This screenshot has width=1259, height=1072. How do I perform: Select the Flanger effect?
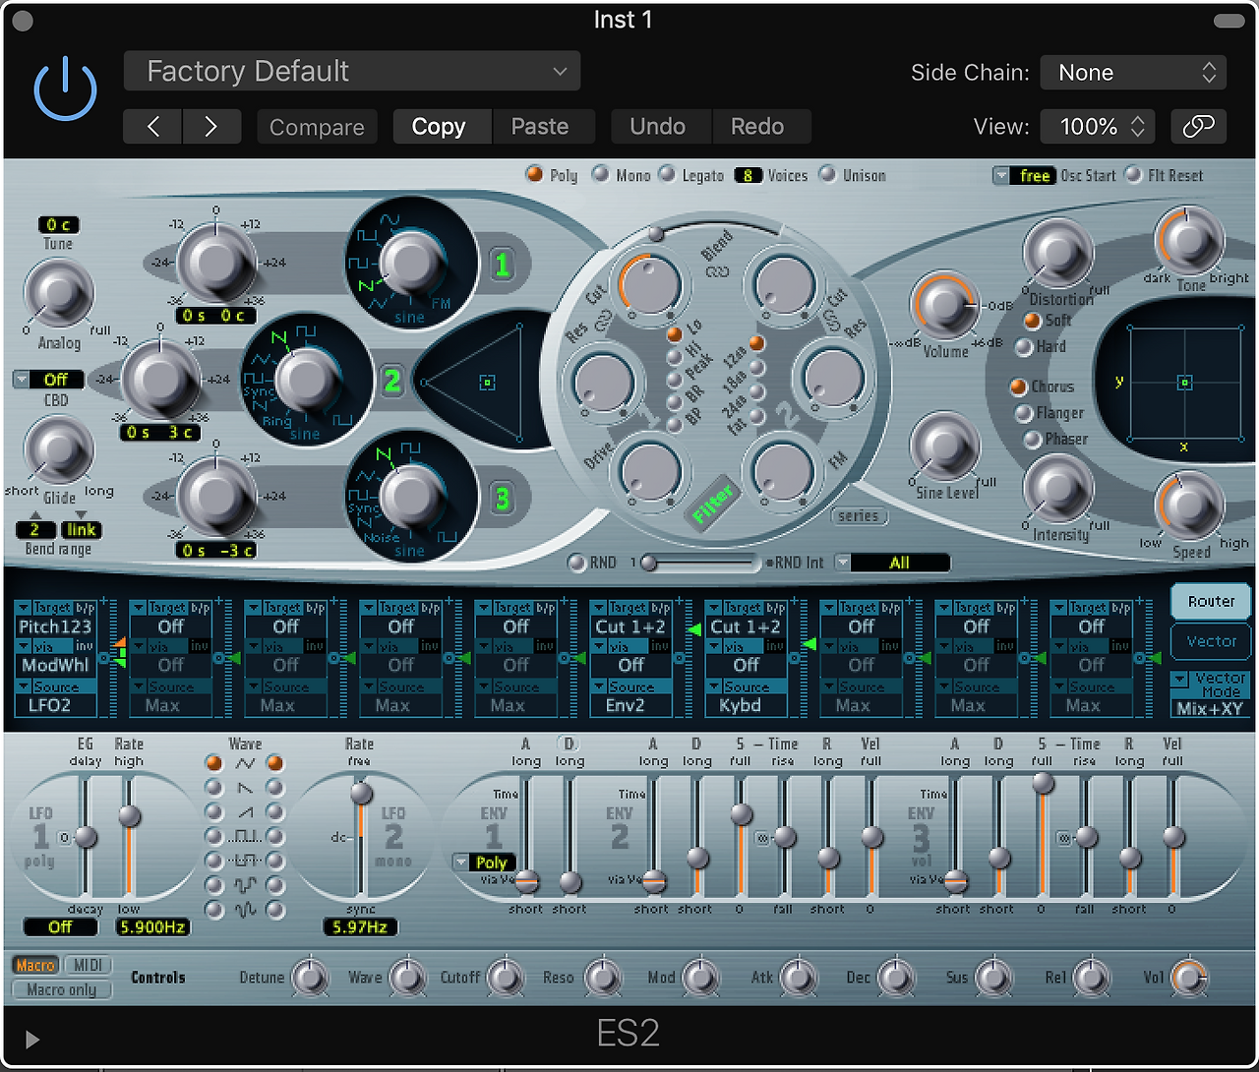point(1023,413)
